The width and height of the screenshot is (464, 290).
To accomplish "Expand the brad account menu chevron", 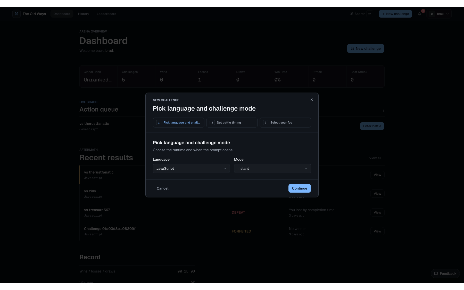I will click(448, 14).
